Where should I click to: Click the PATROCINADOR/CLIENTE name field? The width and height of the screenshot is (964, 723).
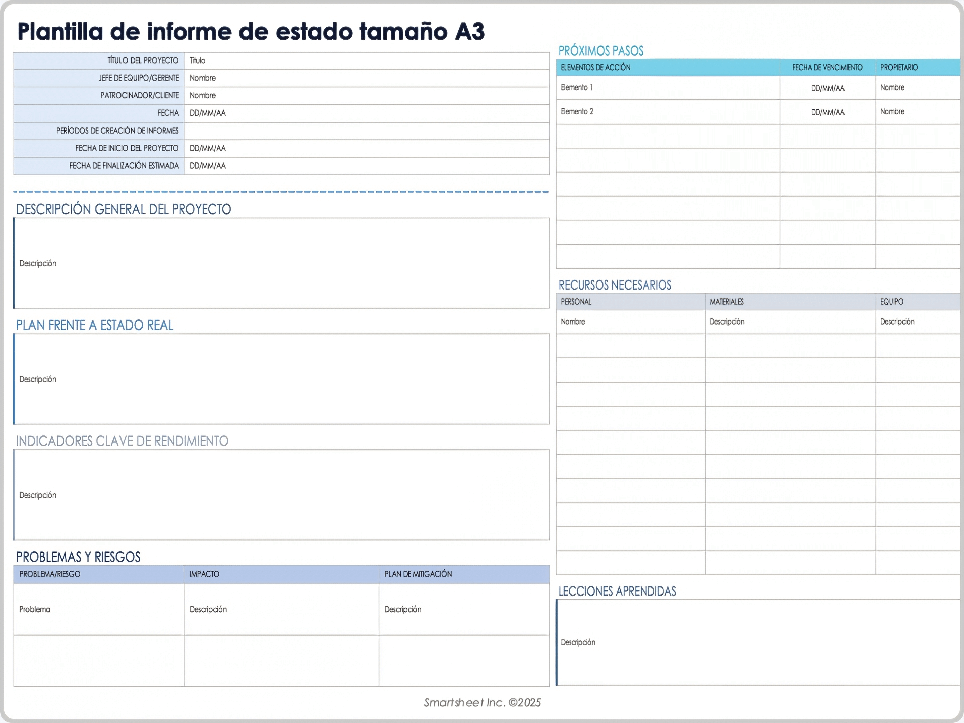[367, 95]
